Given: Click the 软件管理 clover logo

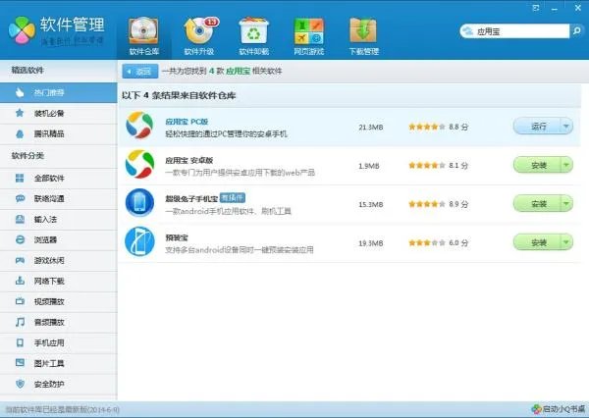Looking at the screenshot, I should [x=22, y=30].
